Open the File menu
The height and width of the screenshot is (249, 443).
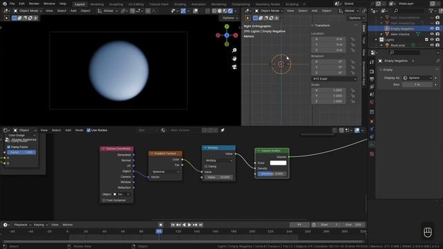click(x=12, y=4)
